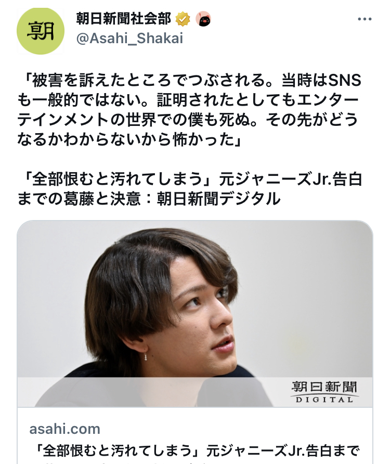The image size is (390, 464).
Task: Click the green 朝 profile avatar
Action: (41, 31)
